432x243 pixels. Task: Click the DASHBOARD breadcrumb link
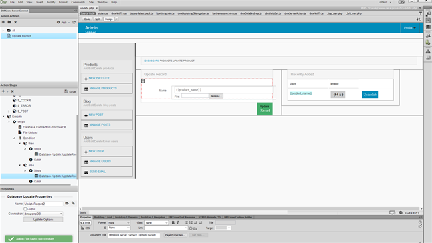[152, 61]
